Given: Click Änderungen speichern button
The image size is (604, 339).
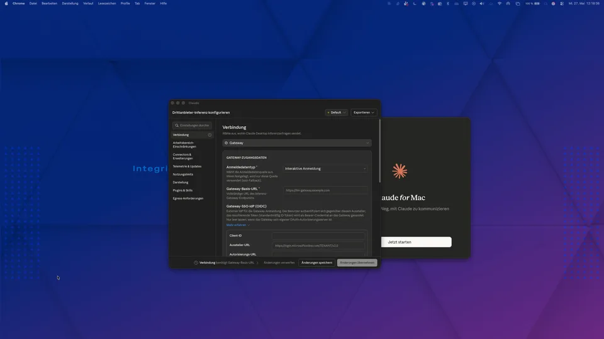Looking at the screenshot, I should click(x=316, y=263).
